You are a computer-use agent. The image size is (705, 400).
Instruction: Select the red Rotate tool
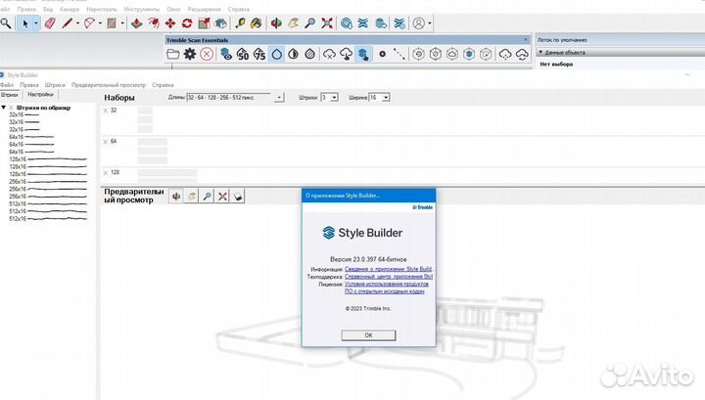(187, 23)
